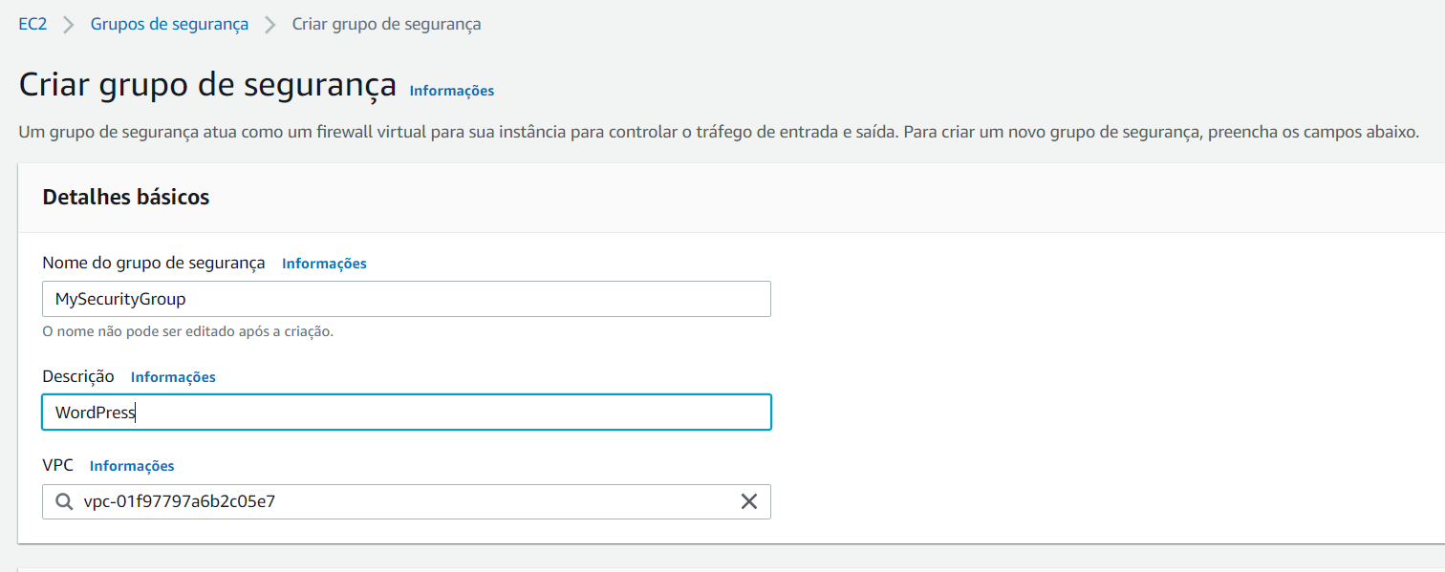Select the Criar grupo de segurança breadcrumb item
The image size is (1445, 572).
coord(386,24)
